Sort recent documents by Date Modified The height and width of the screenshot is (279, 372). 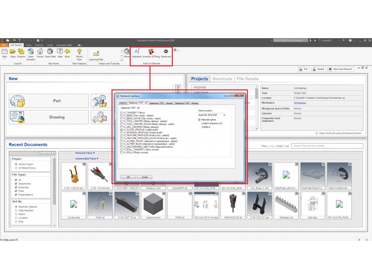coord(16,210)
